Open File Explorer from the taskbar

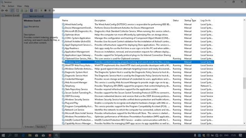click(x=30, y=135)
